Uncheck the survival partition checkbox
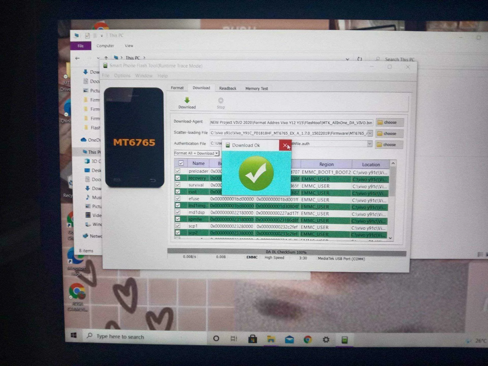The image size is (488, 366). pyautogui.click(x=178, y=185)
